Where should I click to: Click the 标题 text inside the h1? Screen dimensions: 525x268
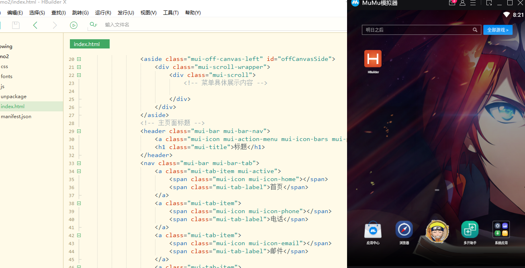click(x=241, y=147)
